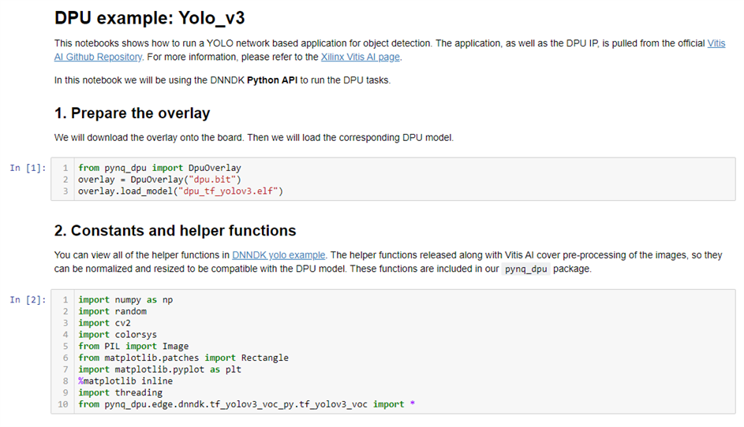Viewport: 744px width, 427px height.
Task: Click the In [2] cell prompt
Action: coord(28,299)
